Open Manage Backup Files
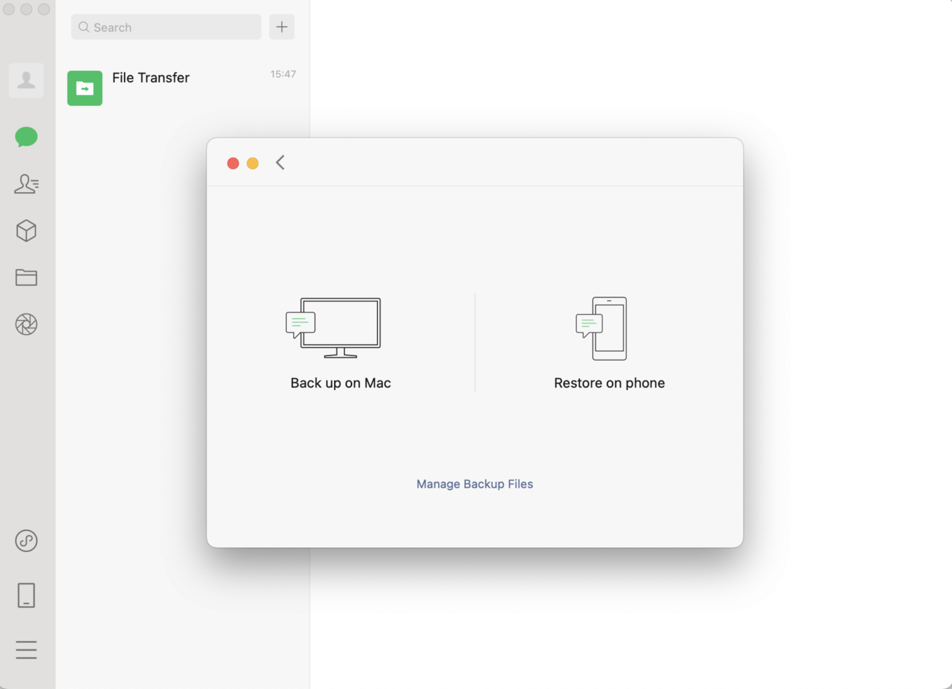Screen dimensions: 952x689 [474, 484]
